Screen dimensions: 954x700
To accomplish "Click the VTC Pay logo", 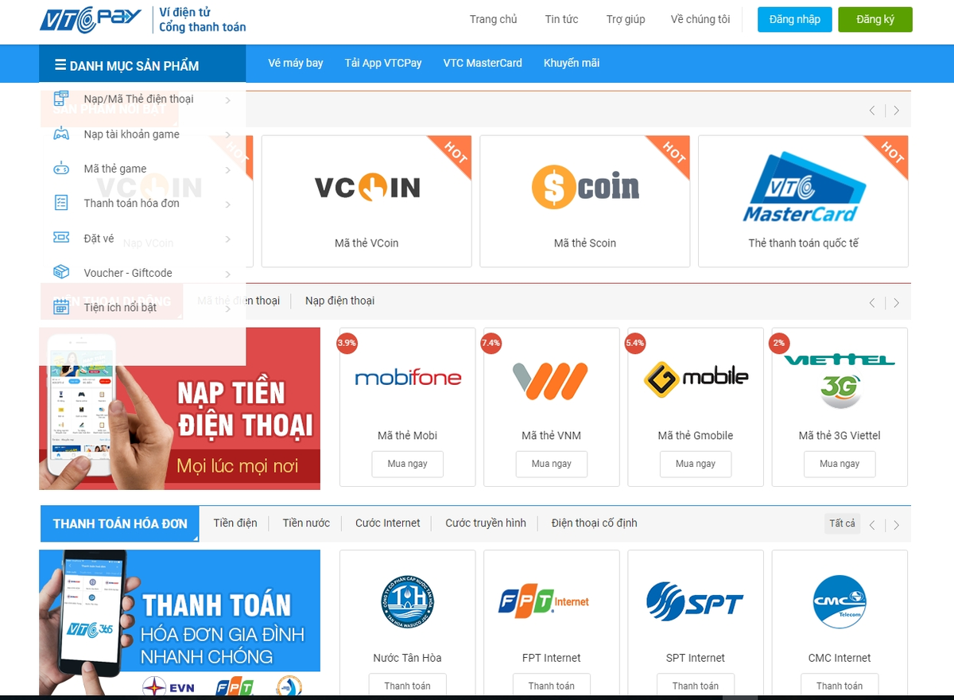I will tap(91, 20).
